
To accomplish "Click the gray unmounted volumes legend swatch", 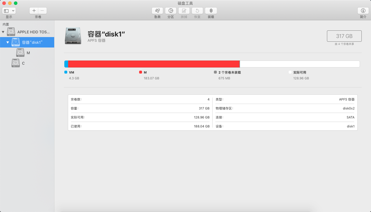I will click(x=215, y=72).
